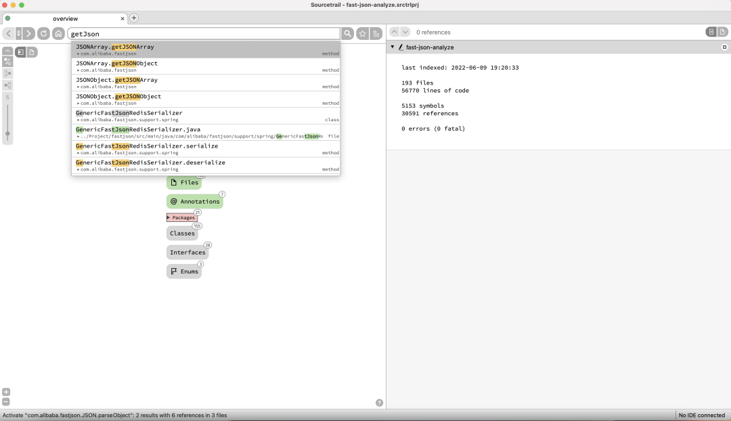Collapse the fast-json-analyze section triangle
This screenshot has width=731, height=421.
click(x=393, y=47)
